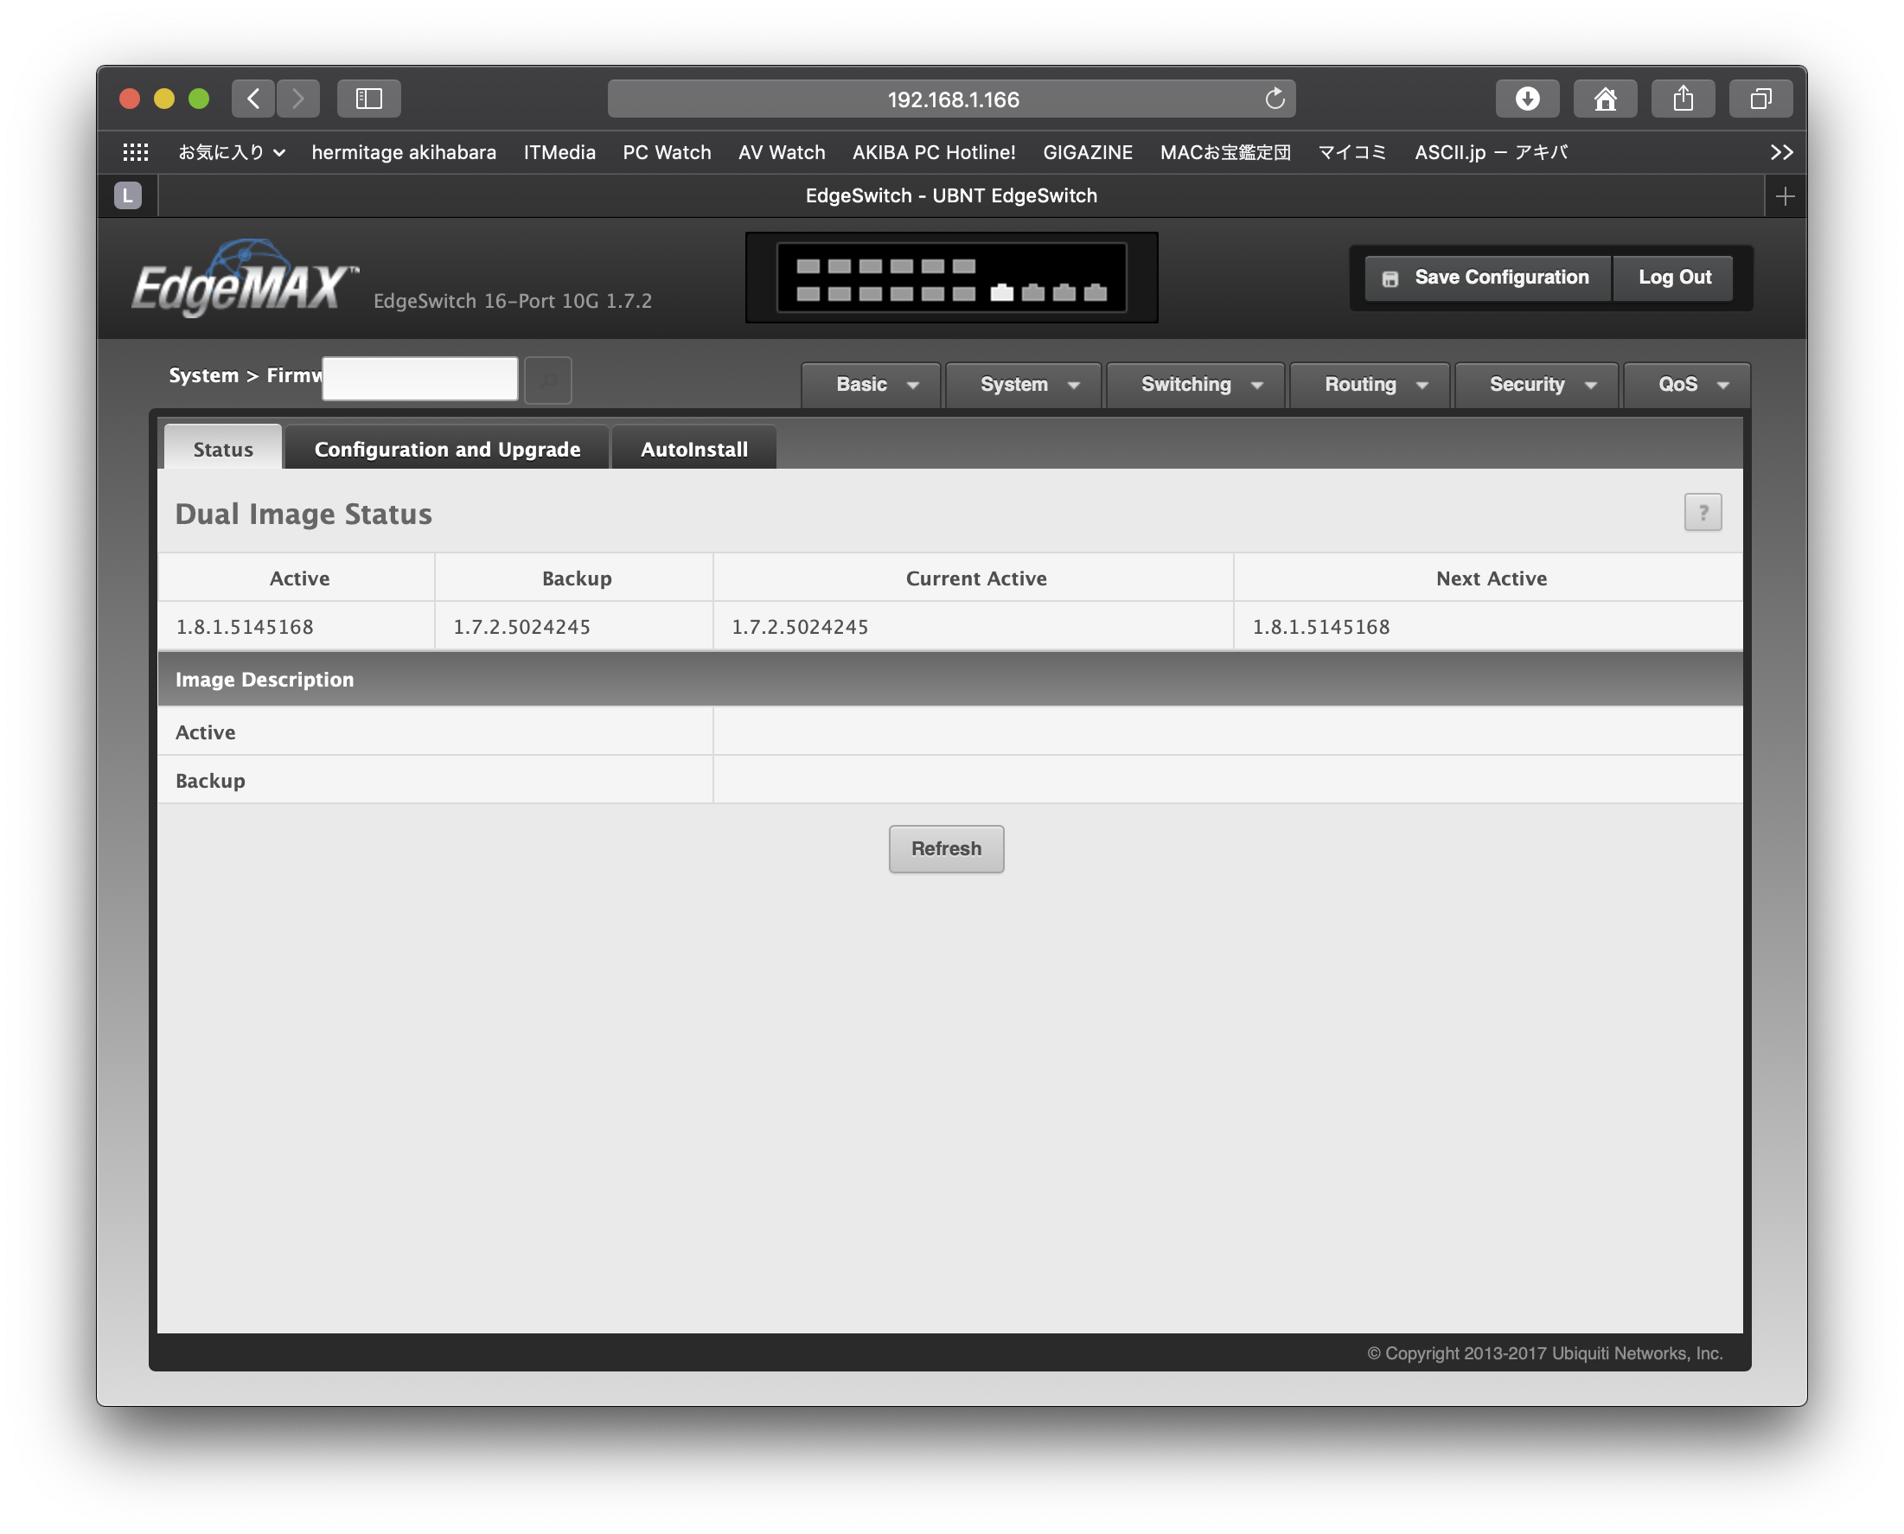1904x1534 pixels.
Task: Reload the page using refresh icon
Action: (1274, 98)
